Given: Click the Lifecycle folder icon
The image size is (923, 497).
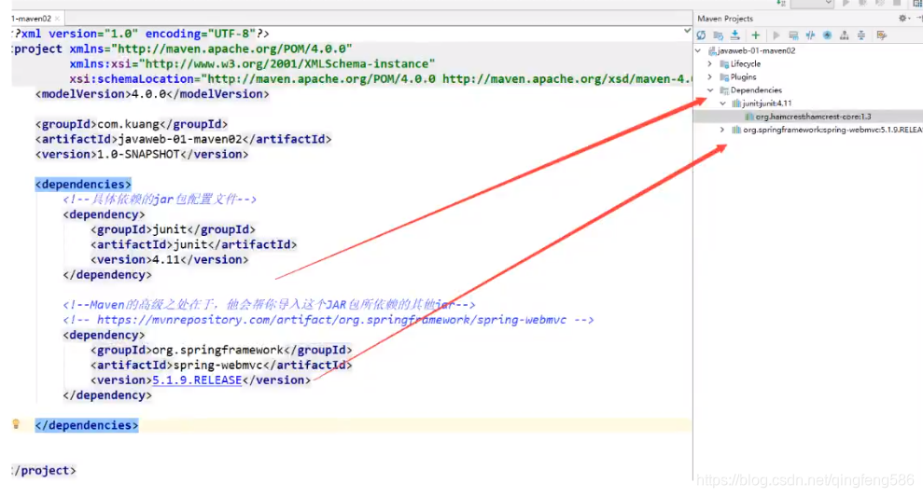Looking at the screenshot, I should (x=724, y=63).
